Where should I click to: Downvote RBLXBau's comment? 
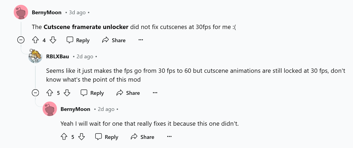pos(67,93)
